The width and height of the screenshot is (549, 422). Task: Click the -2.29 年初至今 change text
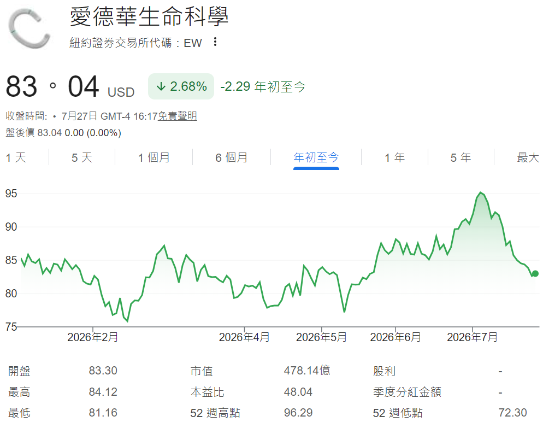point(263,86)
